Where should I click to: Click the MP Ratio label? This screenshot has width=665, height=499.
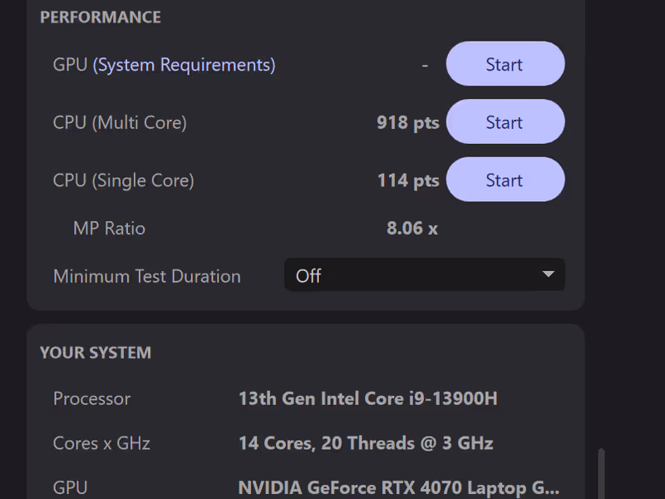pyautogui.click(x=109, y=228)
